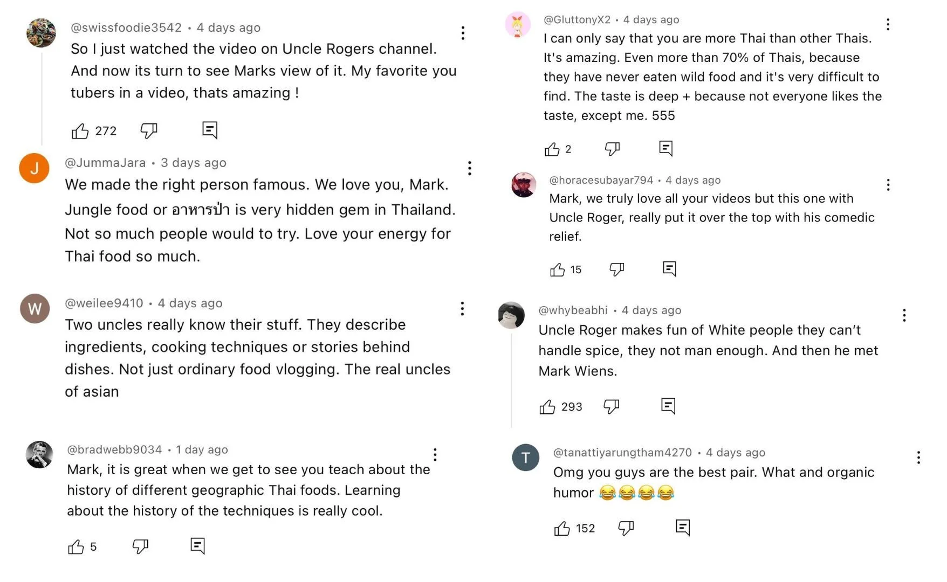Screen dimensions: 947x582
Task: Reply to the GluttonyX2 comment
Action: [x=666, y=148]
